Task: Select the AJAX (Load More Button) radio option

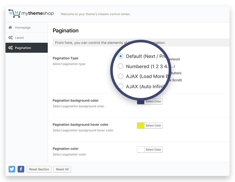Action: coord(120,76)
